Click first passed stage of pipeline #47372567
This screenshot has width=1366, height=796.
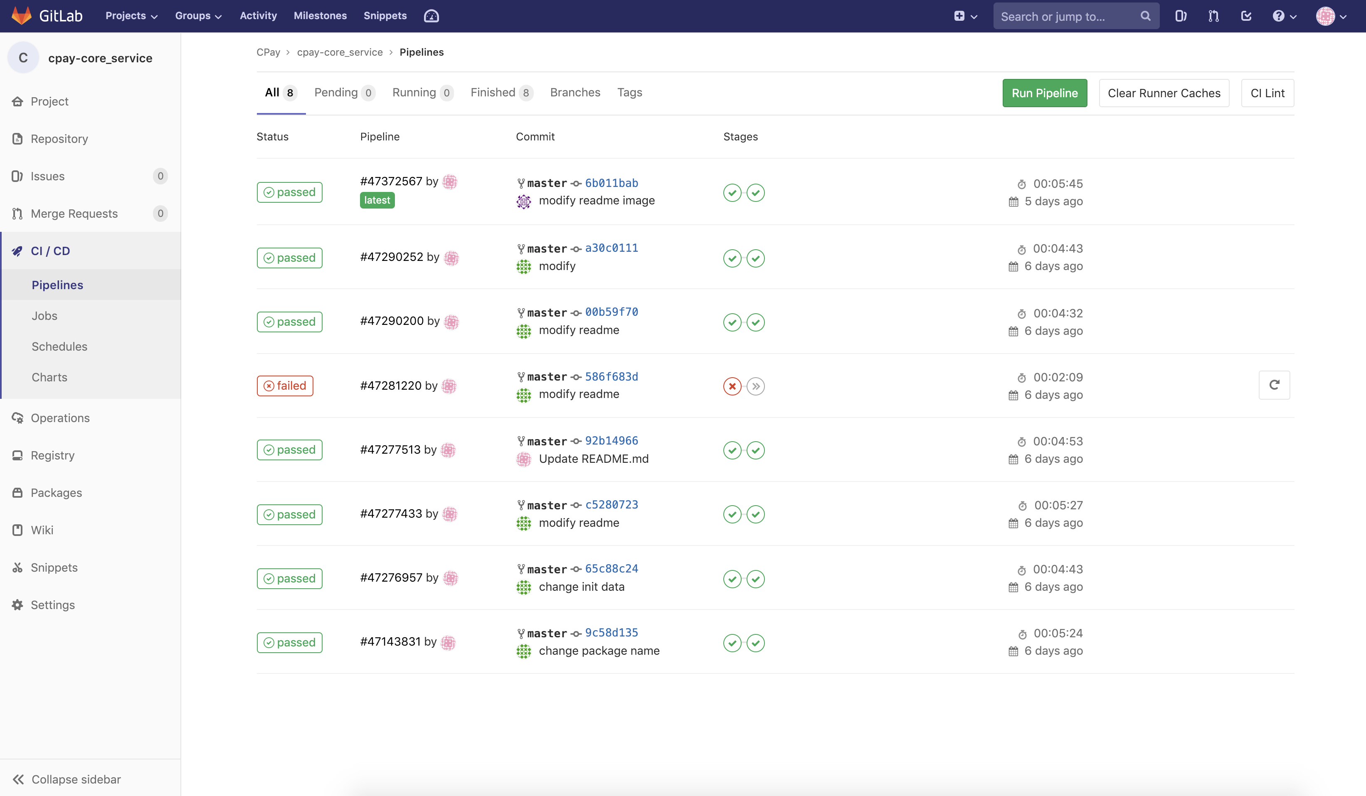point(732,193)
